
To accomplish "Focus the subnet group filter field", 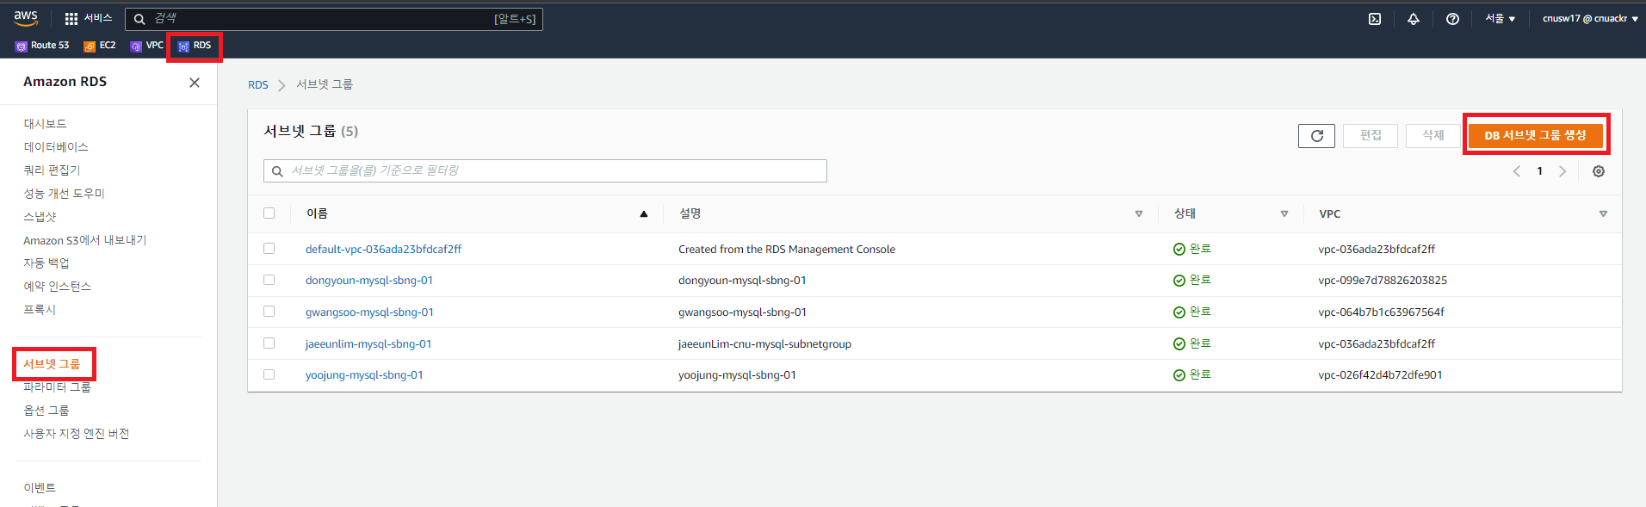I will click(545, 170).
